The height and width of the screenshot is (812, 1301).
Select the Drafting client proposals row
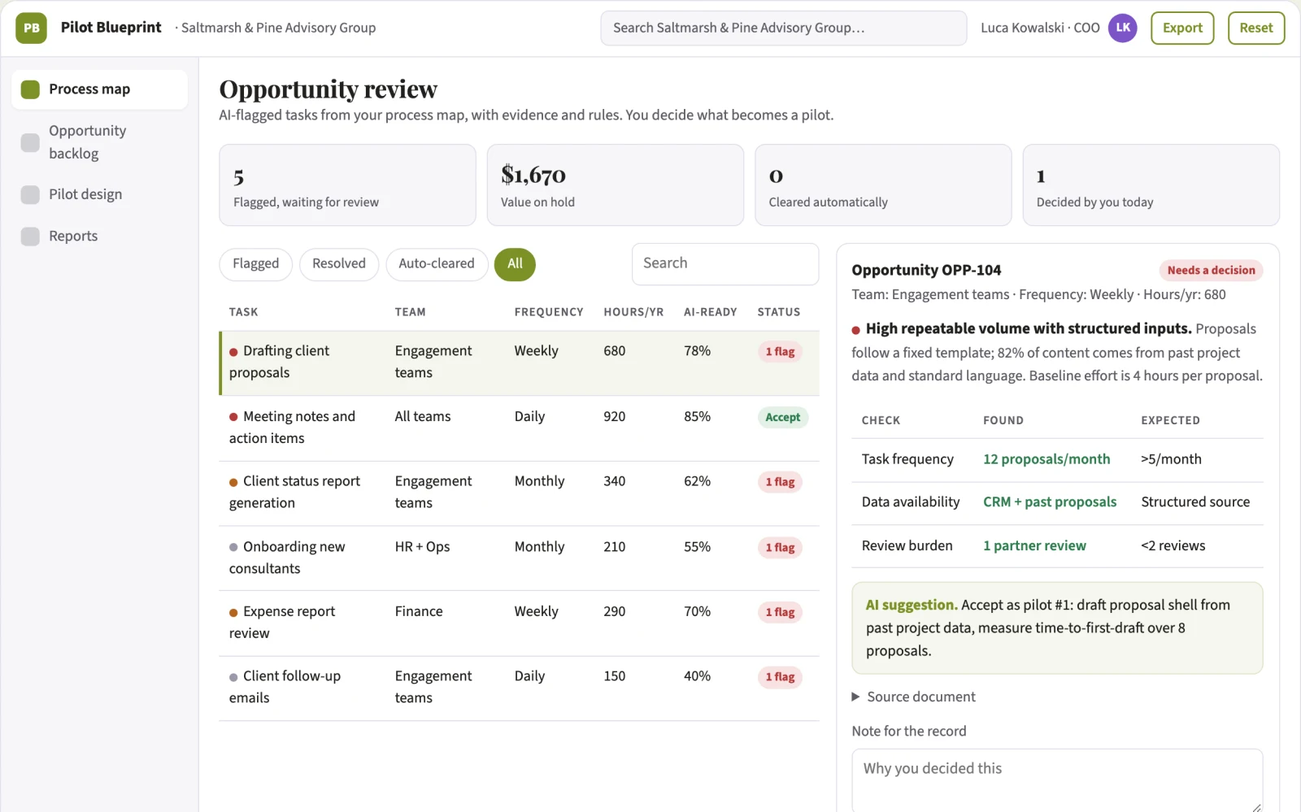pyautogui.click(x=519, y=363)
